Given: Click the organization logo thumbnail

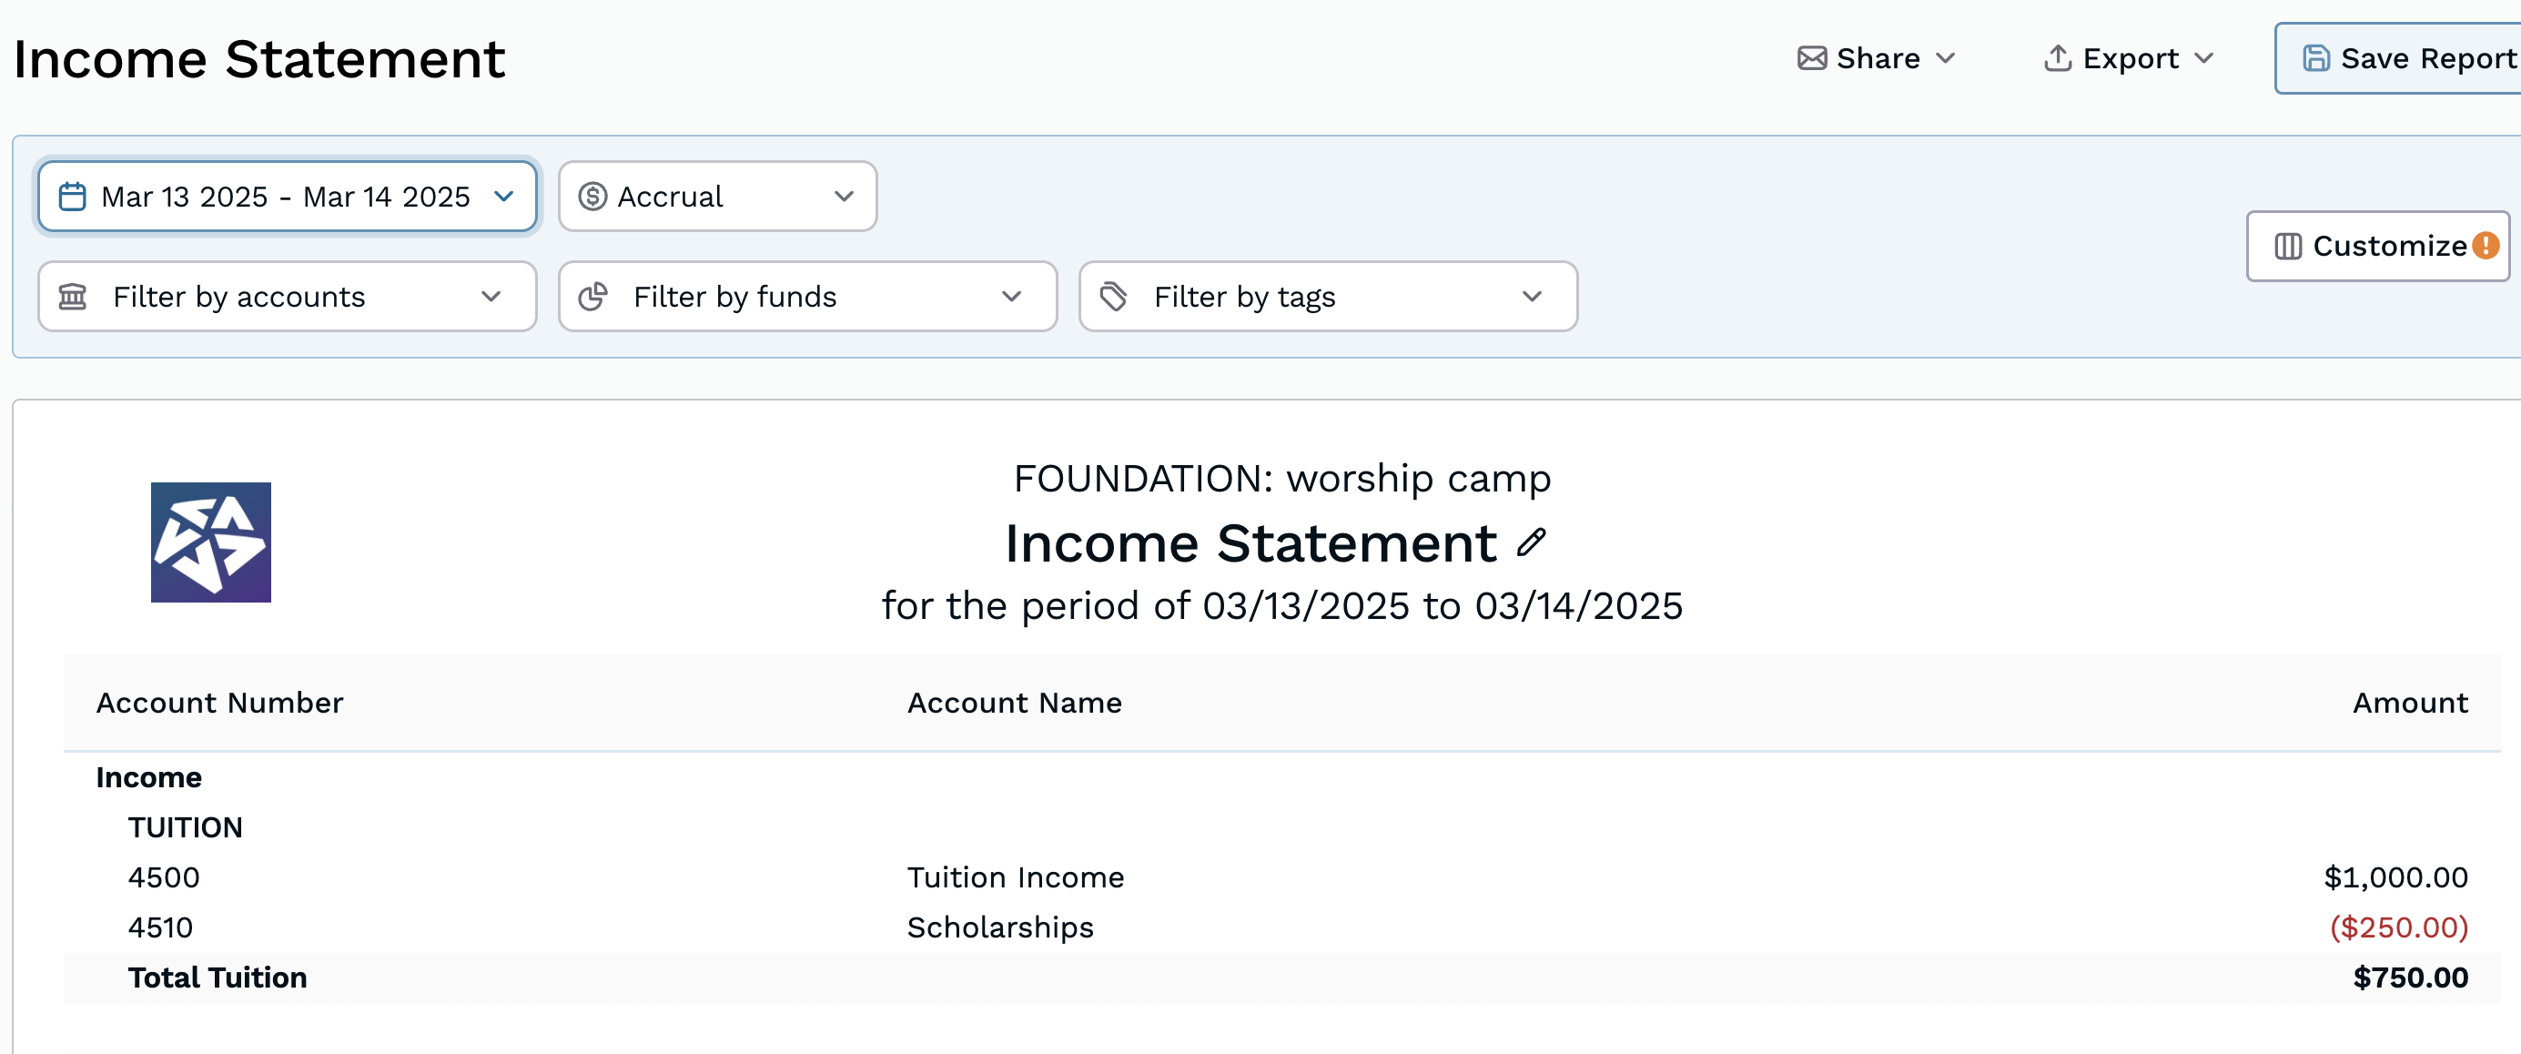Looking at the screenshot, I should [x=210, y=542].
